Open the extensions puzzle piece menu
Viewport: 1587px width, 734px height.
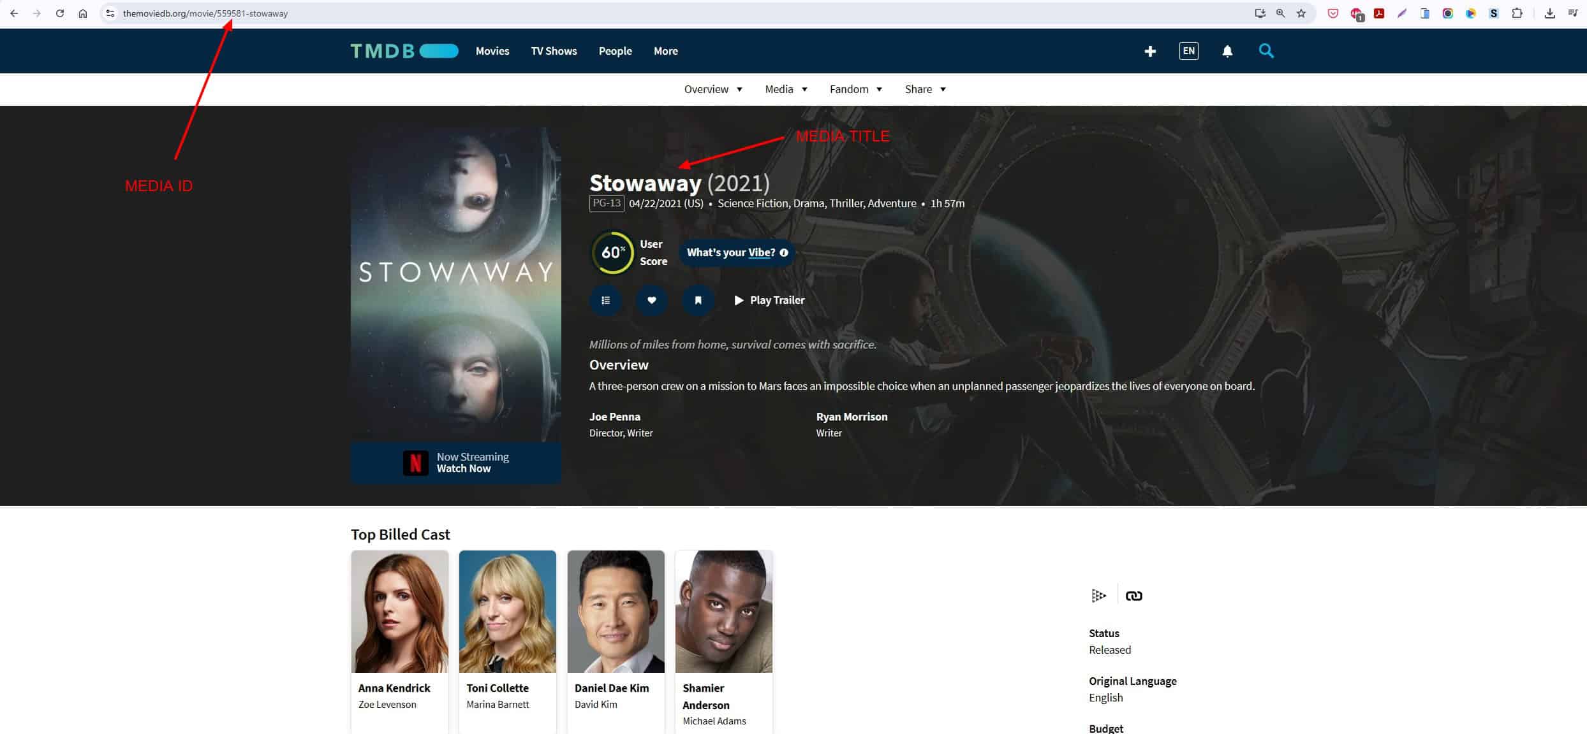tap(1517, 13)
